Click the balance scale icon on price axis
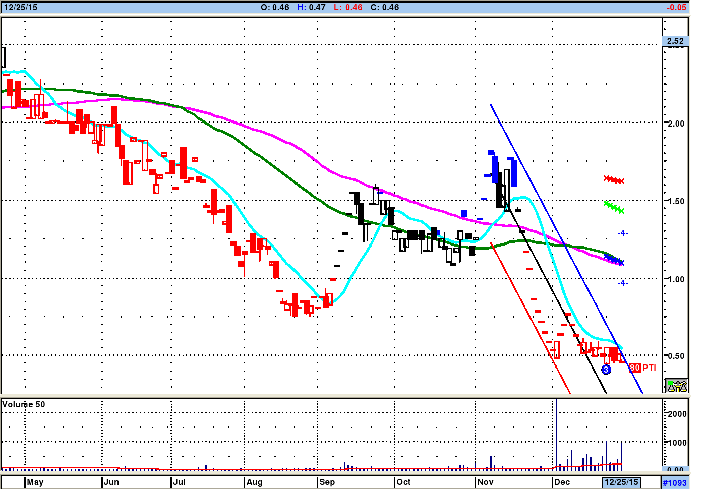Image resolution: width=706 pixels, height=489 pixels. coord(677,386)
